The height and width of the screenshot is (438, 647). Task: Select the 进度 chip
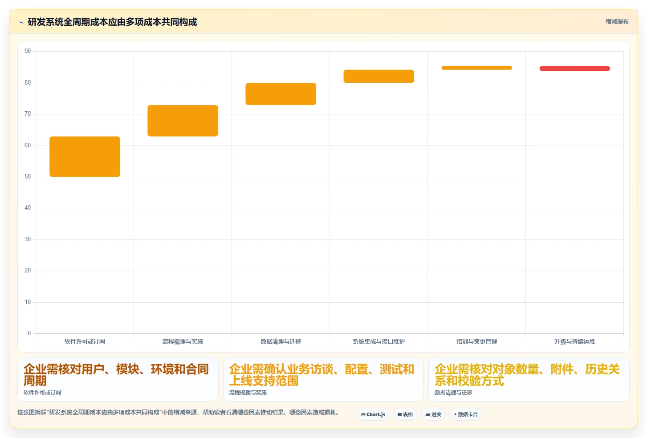click(433, 414)
